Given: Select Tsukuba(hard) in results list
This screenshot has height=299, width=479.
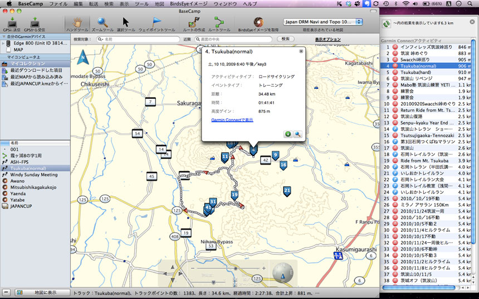Looking at the screenshot, I should pyautogui.click(x=427, y=72).
